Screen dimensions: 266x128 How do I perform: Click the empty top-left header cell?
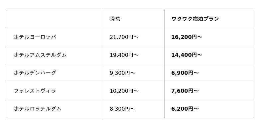(x=55, y=19)
